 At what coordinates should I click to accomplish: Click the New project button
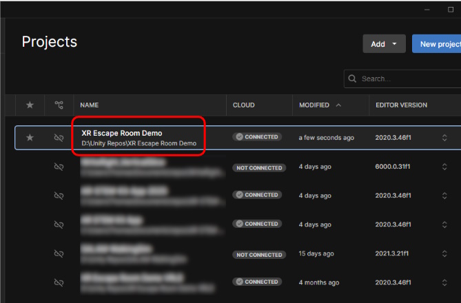click(437, 44)
